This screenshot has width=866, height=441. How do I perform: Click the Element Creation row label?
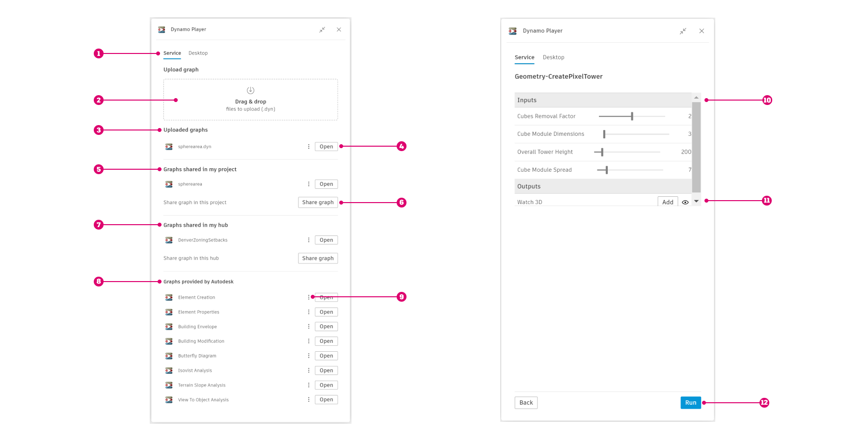click(196, 297)
